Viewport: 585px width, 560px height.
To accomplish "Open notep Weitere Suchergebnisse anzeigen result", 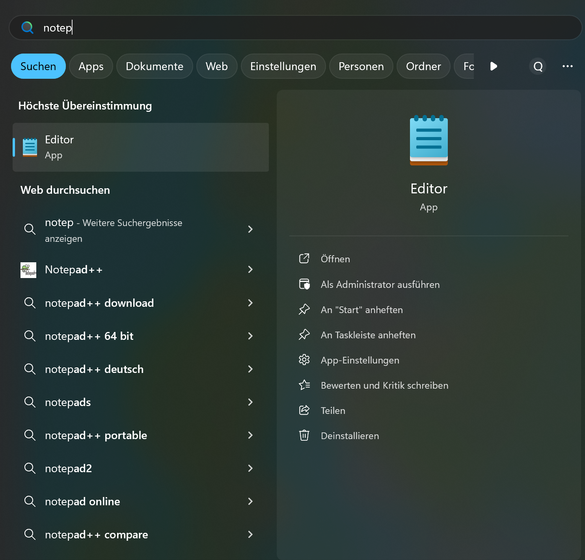I will pos(141,230).
